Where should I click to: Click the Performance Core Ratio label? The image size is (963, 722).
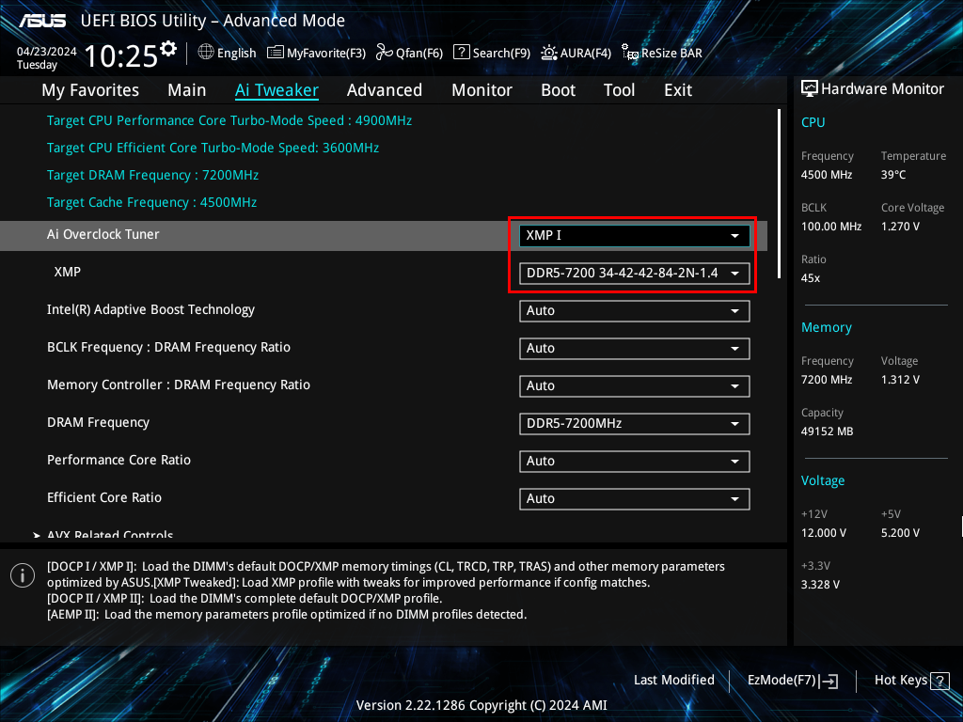[119, 460]
